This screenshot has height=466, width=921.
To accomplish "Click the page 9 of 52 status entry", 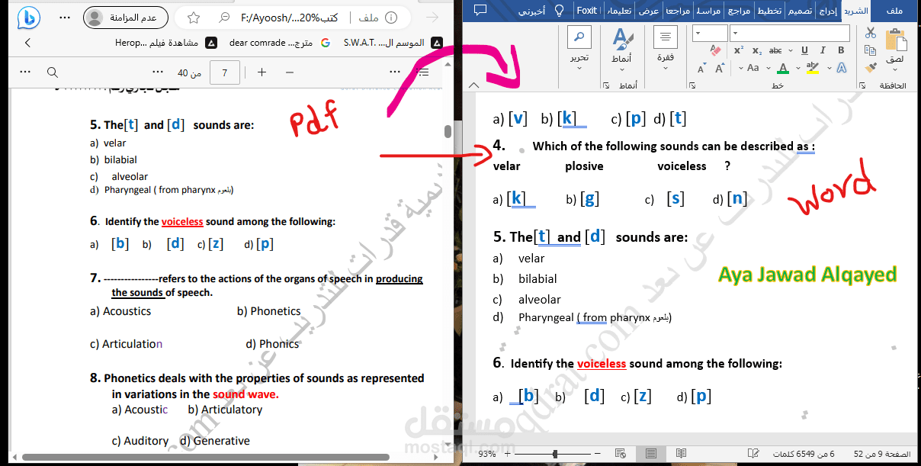I will (x=882, y=454).
